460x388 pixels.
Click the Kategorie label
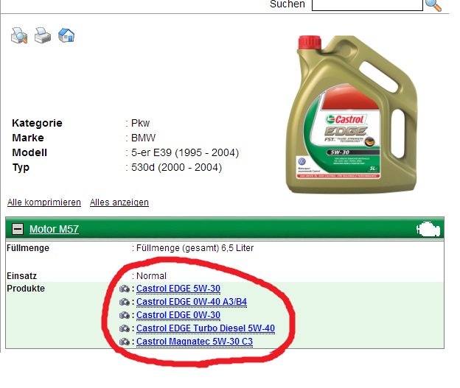37,123
